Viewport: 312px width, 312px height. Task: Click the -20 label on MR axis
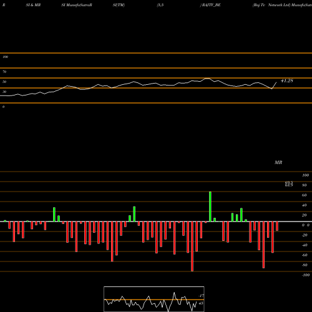click(305, 235)
